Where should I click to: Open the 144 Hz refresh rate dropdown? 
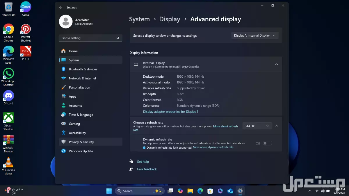coord(257,126)
